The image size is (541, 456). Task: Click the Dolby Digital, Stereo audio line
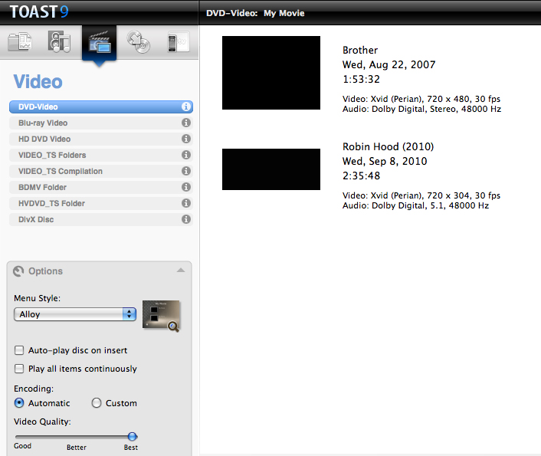pos(421,109)
